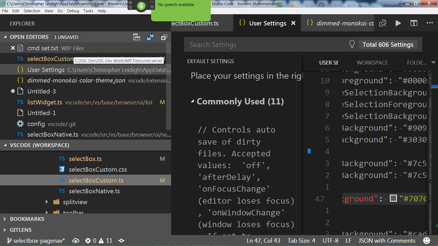Collapse the Commonly Used (11) settings section
Screen dimensions: 438x246
coord(192,101)
